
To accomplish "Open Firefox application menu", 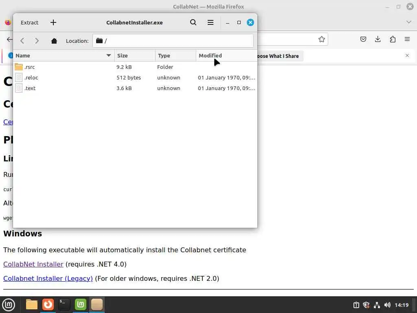I will point(407,40).
